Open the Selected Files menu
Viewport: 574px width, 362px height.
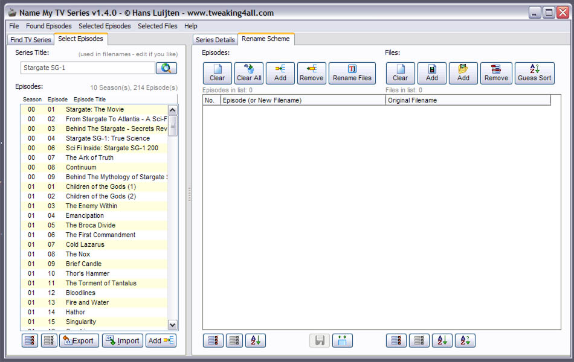pyautogui.click(x=158, y=26)
